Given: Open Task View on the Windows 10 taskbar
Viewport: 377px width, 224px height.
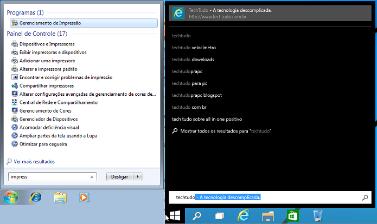Looking at the screenshot, I should click(219, 216).
